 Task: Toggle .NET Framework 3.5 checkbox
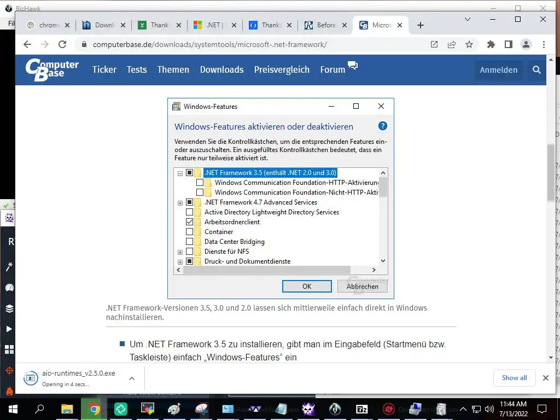click(190, 172)
